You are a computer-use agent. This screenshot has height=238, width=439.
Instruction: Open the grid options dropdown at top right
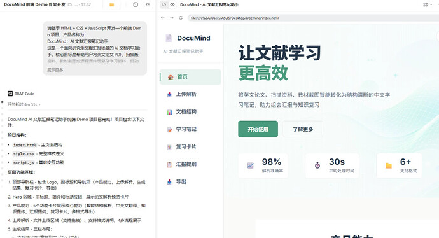[x=428, y=4]
